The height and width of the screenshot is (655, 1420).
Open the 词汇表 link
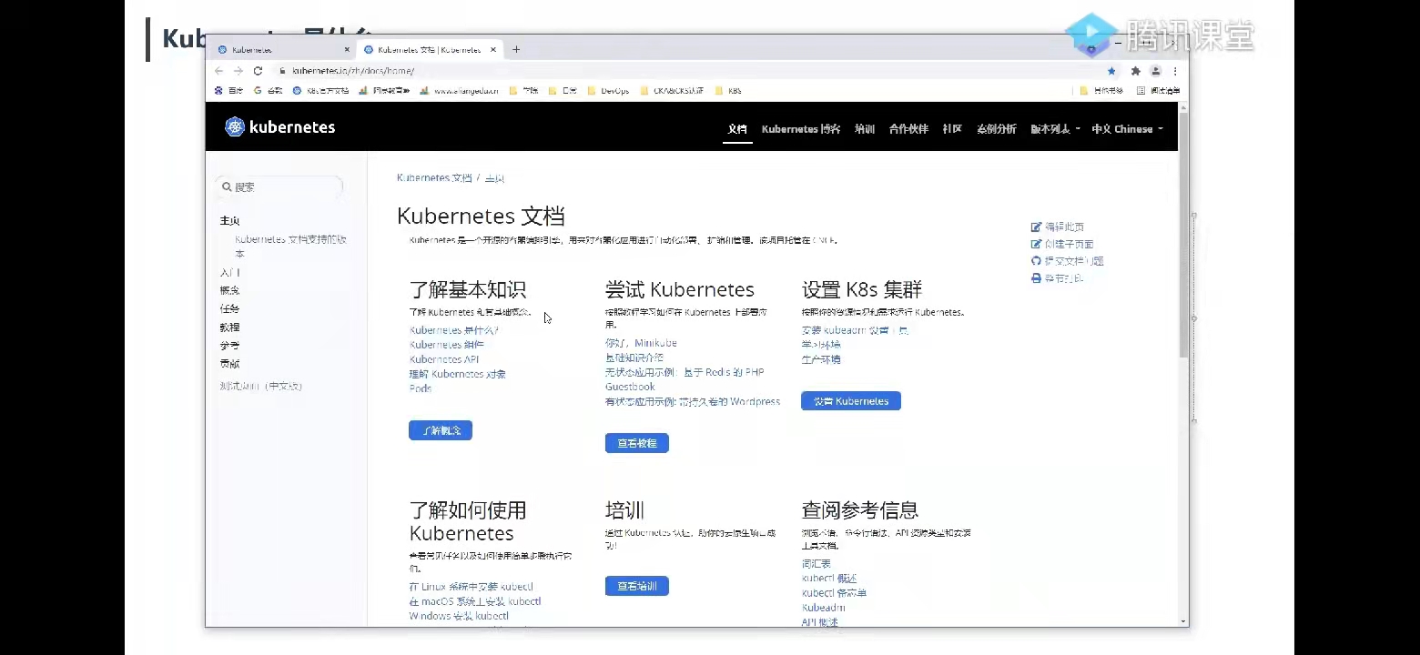pos(816,564)
